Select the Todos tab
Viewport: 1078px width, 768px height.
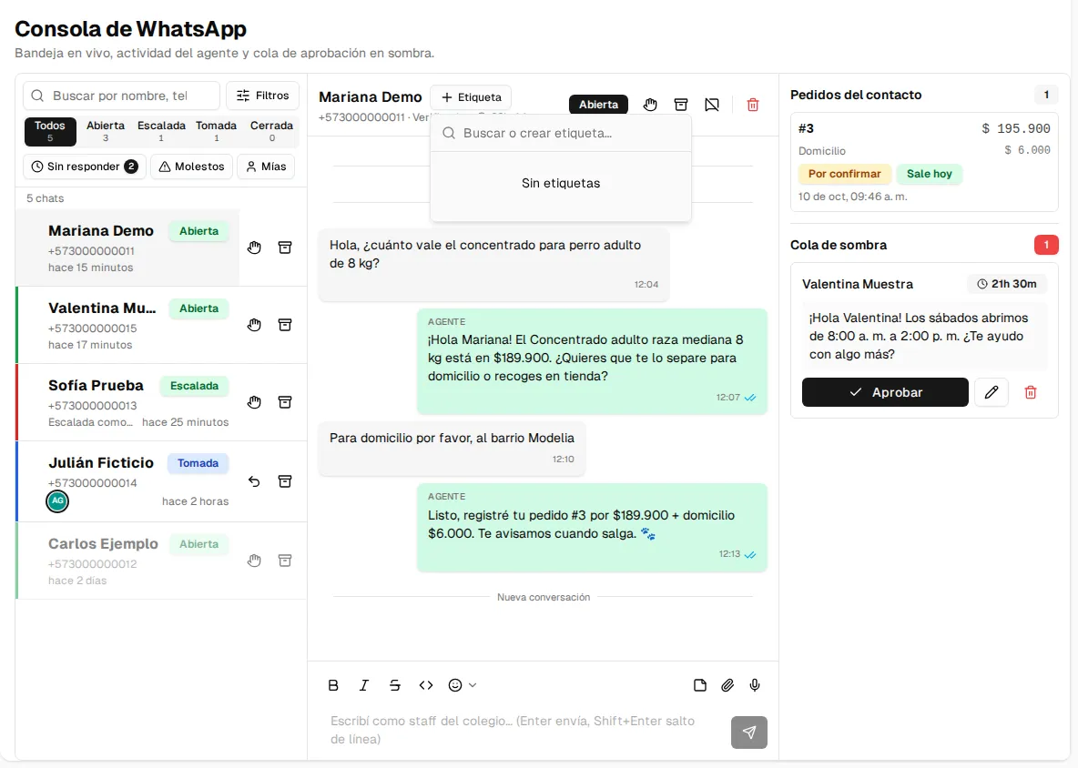click(50, 131)
